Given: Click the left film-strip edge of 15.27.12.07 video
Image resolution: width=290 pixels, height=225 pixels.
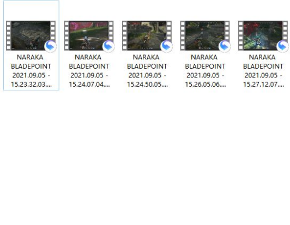Looking at the screenshot, I should (x=241, y=35).
